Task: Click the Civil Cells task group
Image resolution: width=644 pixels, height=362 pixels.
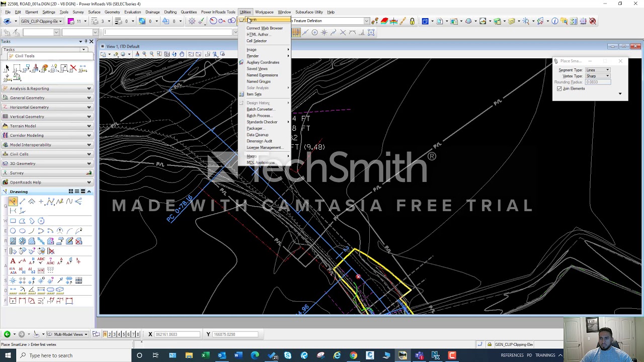Action: click(46, 154)
